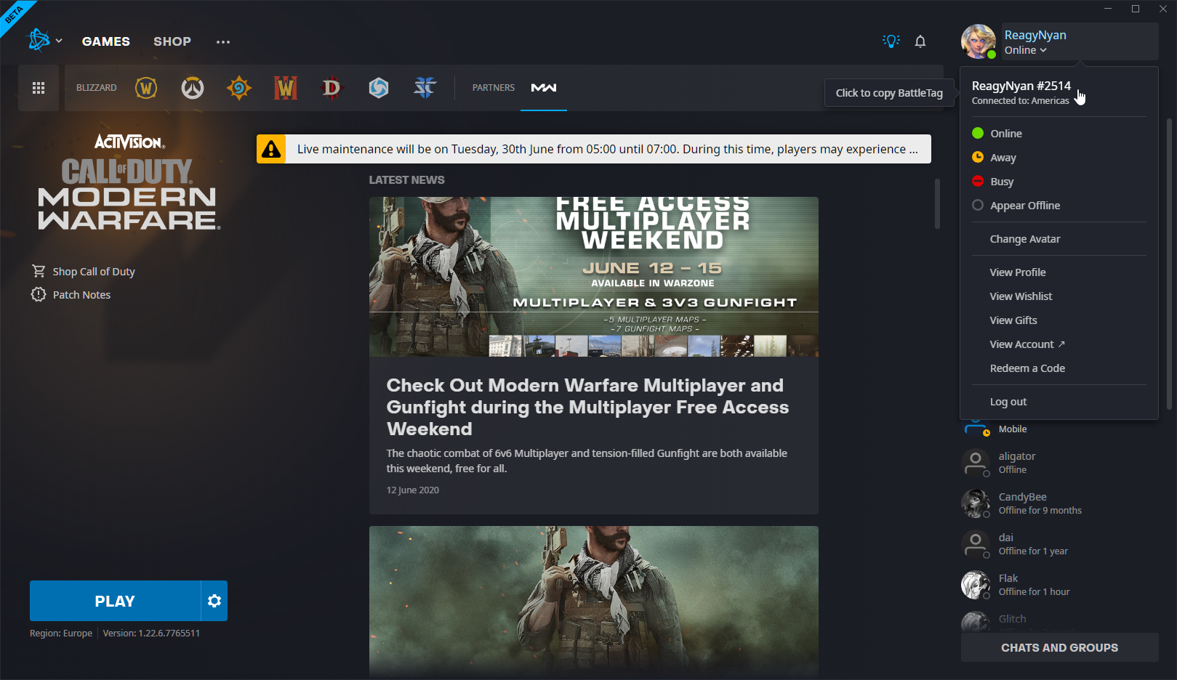The image size is (1177, 680).
Task: Open the notifications bell
Action: tap(920, 41)
